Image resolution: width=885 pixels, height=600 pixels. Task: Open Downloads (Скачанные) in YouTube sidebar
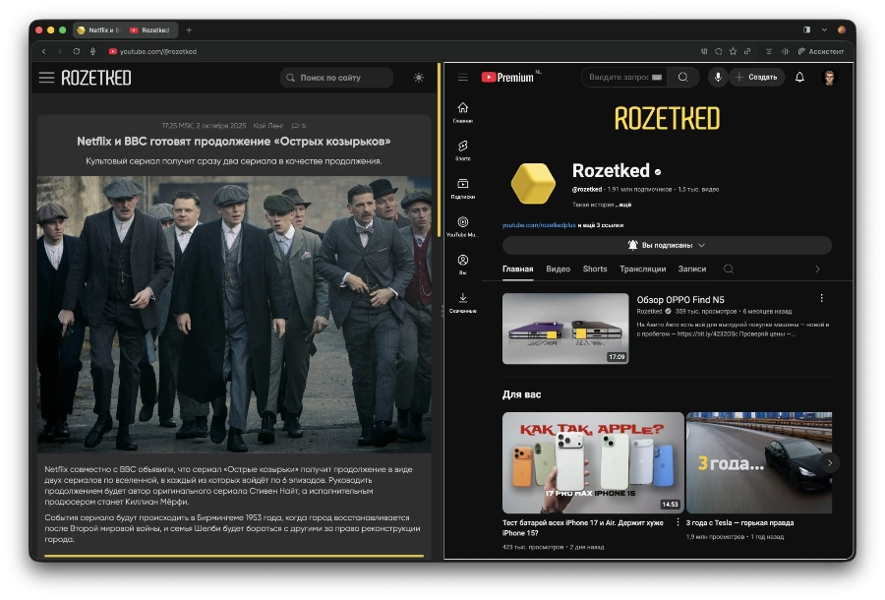point(463,300)
